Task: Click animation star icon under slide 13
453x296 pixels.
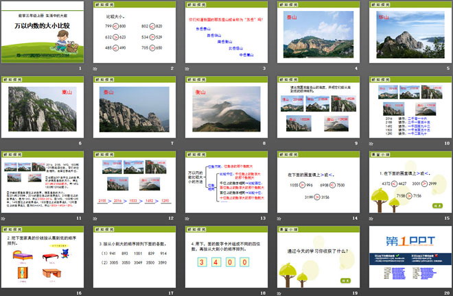Action: pyautogui.click(x=187, y=219)
